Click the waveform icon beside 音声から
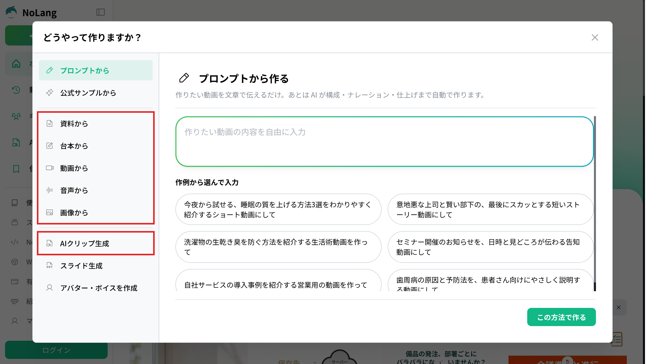The image size is (647, 364). pos(50,190)
